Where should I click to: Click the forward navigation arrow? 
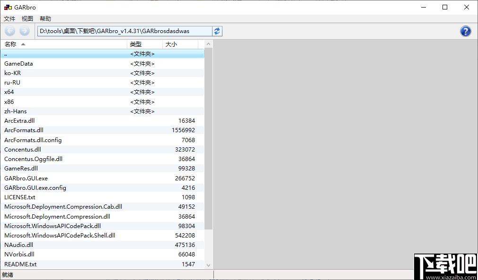click(x=25, y=31)
